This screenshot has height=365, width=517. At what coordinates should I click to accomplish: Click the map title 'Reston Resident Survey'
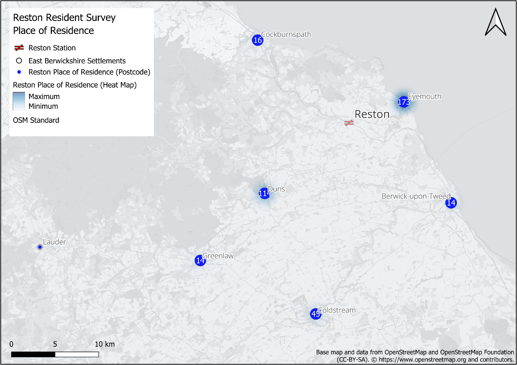(x=64, y=18)
